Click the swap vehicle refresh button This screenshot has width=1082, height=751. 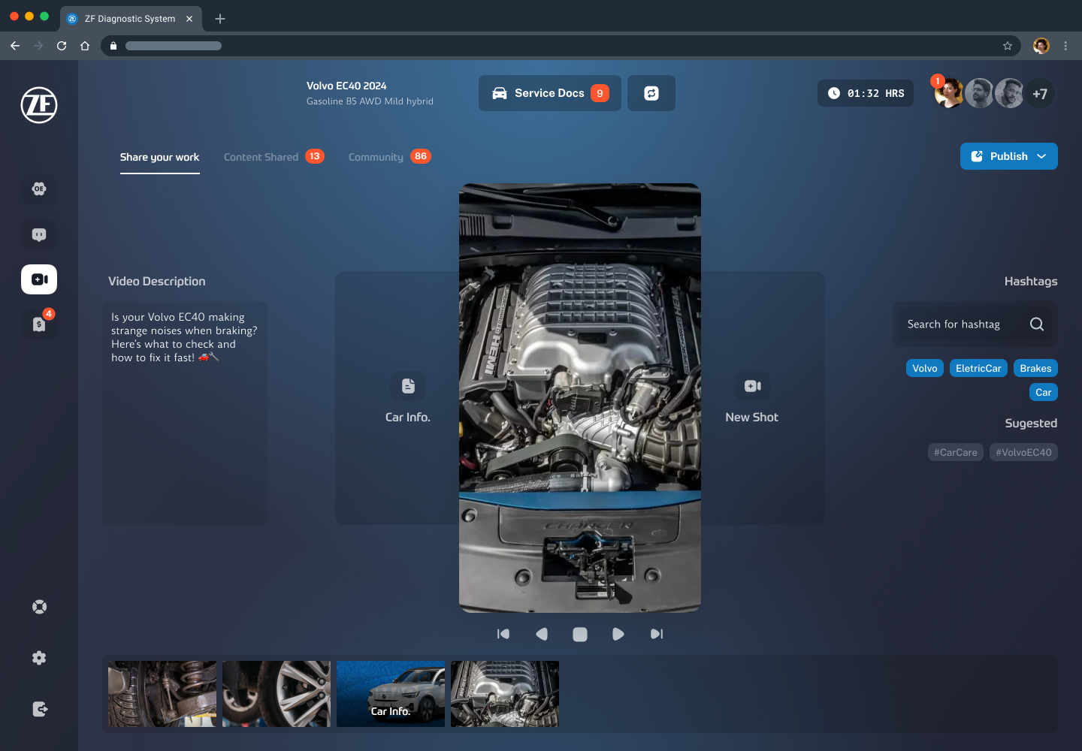(x=651, y=93)
